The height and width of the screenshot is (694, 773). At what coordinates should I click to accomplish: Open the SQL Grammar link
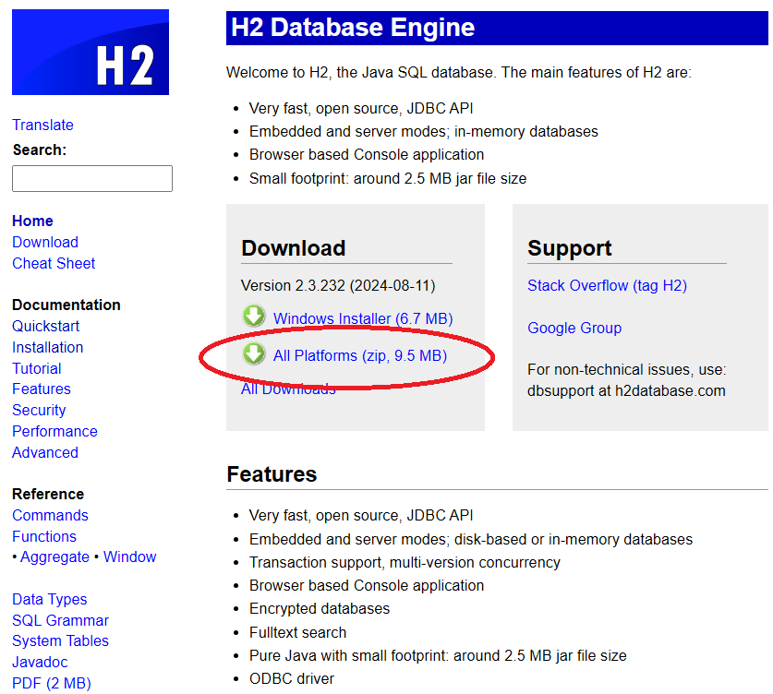tap(61, 620)
